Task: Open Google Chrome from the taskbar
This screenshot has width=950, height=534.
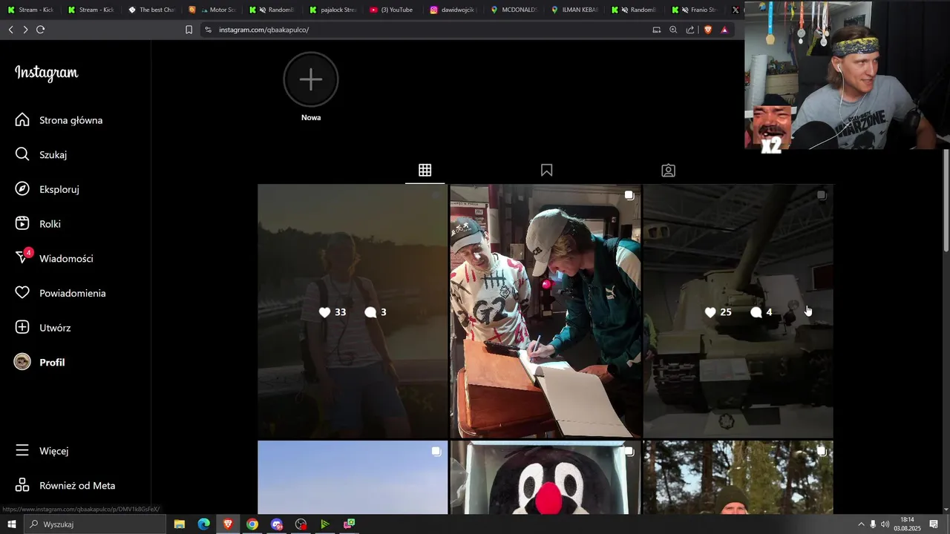Action: (252, 524)
